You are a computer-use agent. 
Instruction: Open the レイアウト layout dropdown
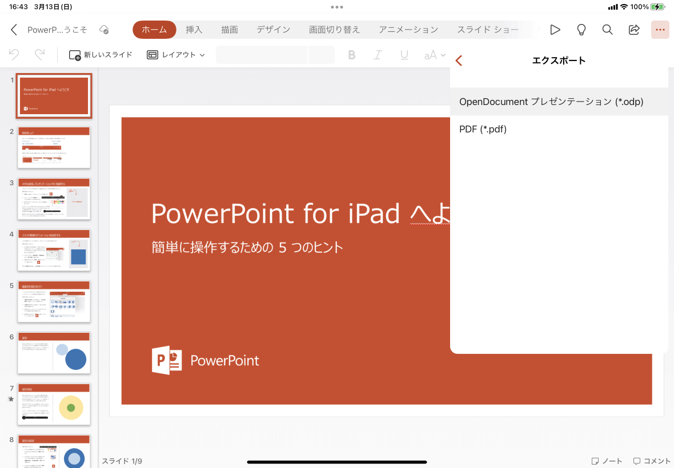tap(176, 55)
